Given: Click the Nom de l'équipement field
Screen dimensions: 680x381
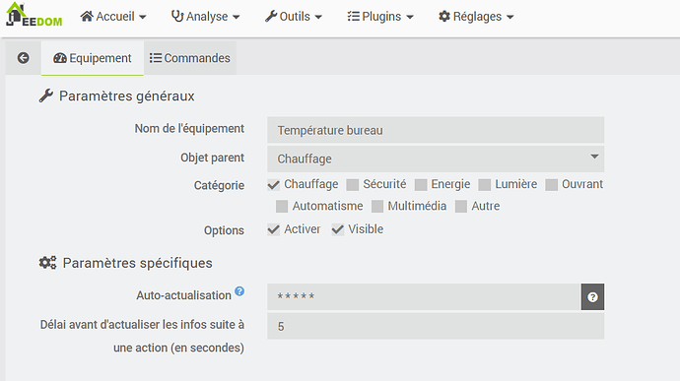Looking at the screenshot, I should pos(436,130).
